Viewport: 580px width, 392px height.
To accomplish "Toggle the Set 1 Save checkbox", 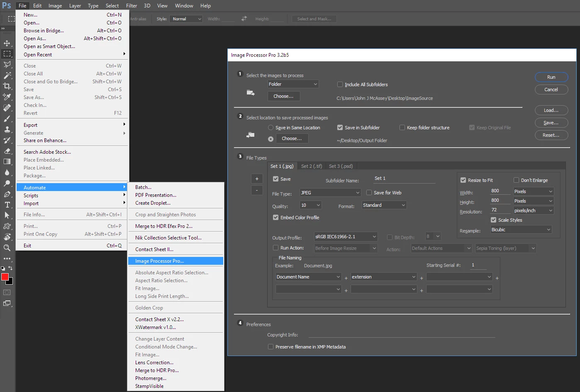I will pyautogui.click(x=275, y=179).
